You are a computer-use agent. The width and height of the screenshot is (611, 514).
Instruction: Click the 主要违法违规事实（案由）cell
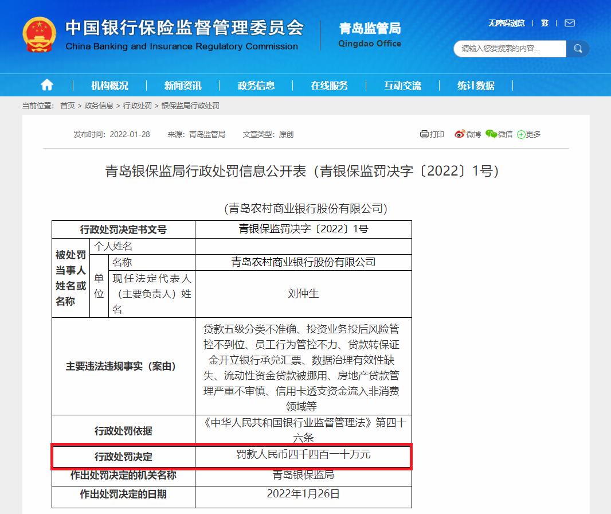pos(123,366)
